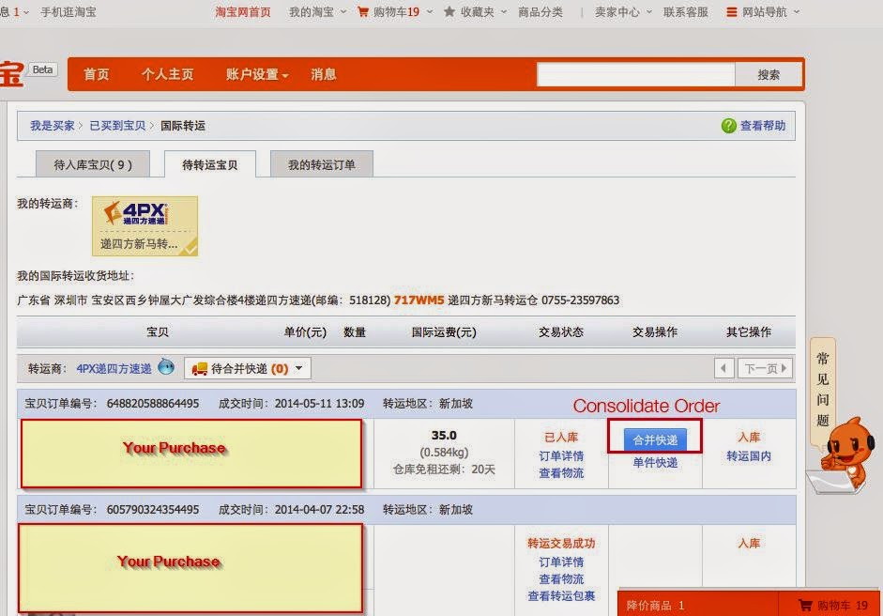Screen dimensions: 883x616
Task: Click 4PX递四方速递 forwarder link
Action: tap(114, 369)
